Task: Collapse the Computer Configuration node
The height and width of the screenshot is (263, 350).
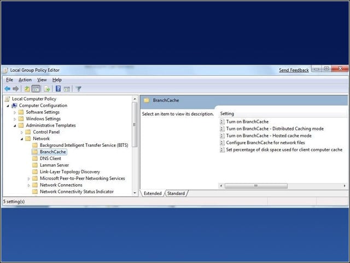Action: [8, 106]
